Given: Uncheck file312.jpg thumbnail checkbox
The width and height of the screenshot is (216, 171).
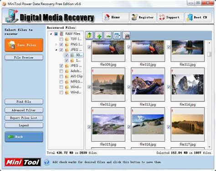Looking at the screenshot, I should click(89, 87).
